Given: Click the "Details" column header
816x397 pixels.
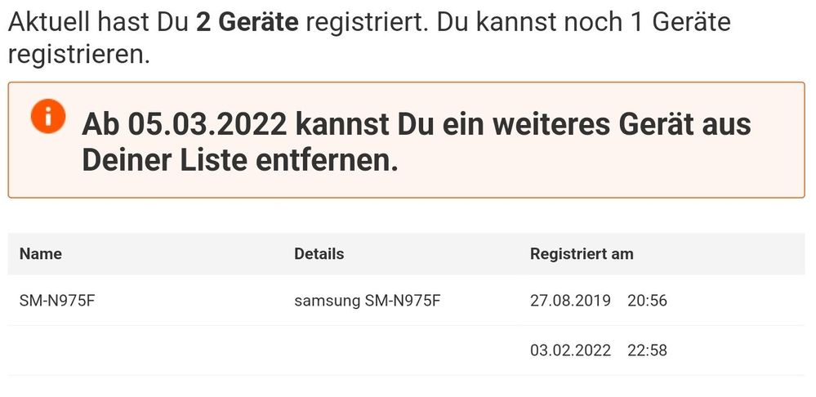Looking at the screenshot, I should [319, 254].
